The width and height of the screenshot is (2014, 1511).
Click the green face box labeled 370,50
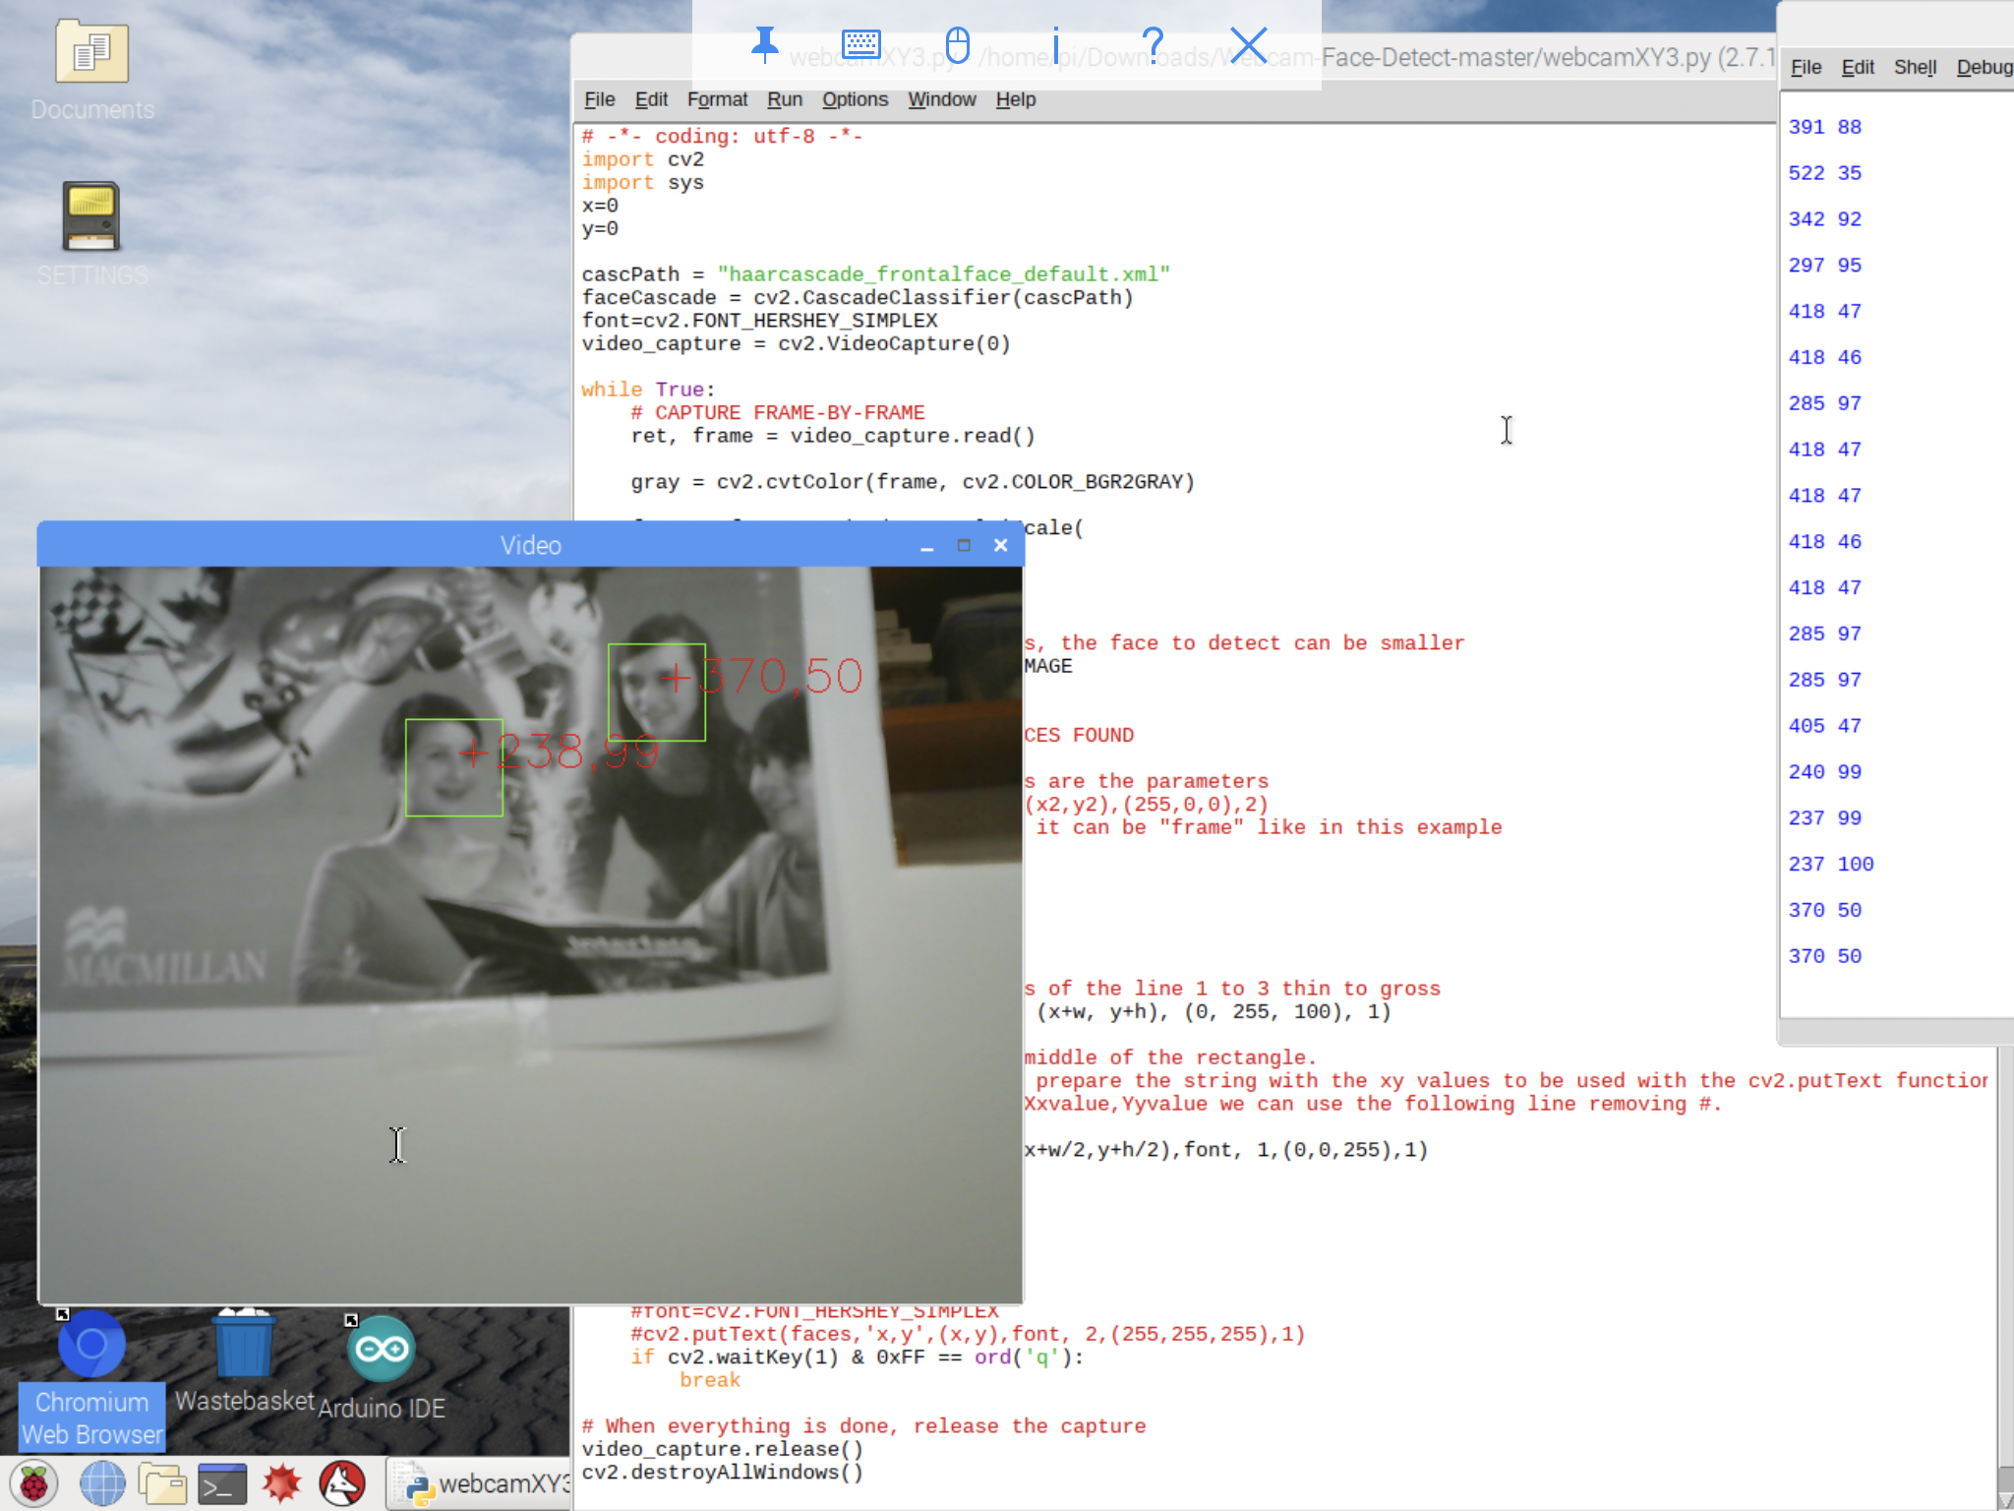tap(656, 692)
